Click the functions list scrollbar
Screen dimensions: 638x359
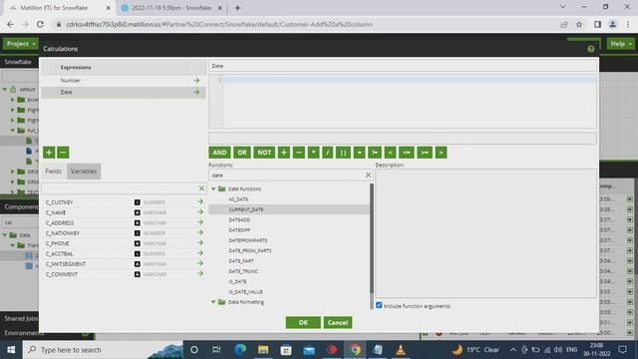[x=372, y=238]
